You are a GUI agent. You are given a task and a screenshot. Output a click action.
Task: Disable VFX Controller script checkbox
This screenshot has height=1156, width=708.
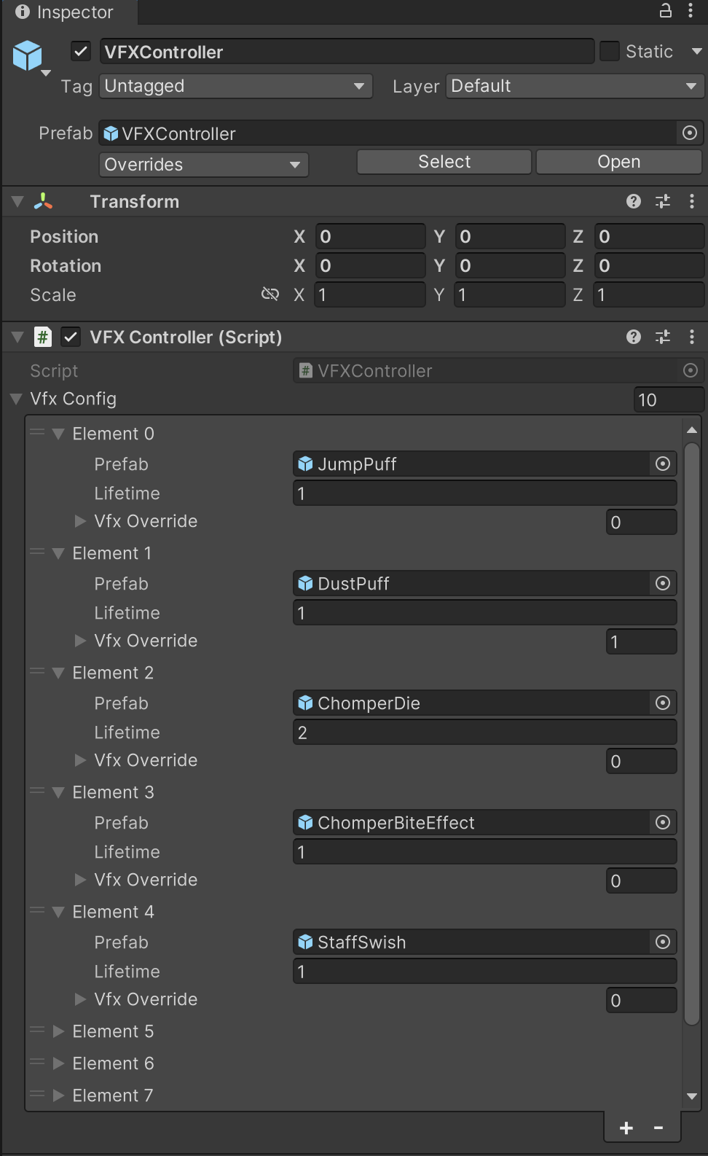pos(71,337)
